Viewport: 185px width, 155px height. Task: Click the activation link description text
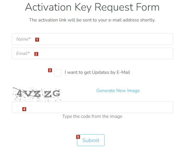tap(92, 20)
